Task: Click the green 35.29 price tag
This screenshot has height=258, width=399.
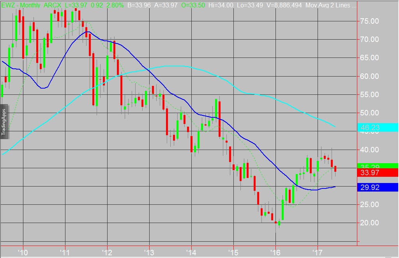Action: coord(378,166)
